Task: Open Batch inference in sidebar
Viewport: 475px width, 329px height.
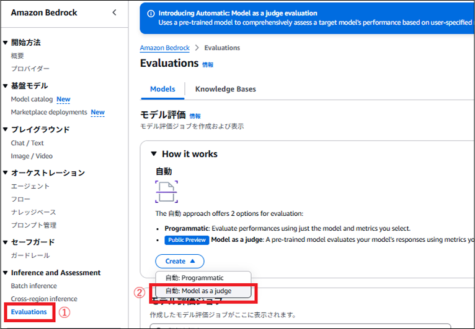Action: tap(34, 286)
